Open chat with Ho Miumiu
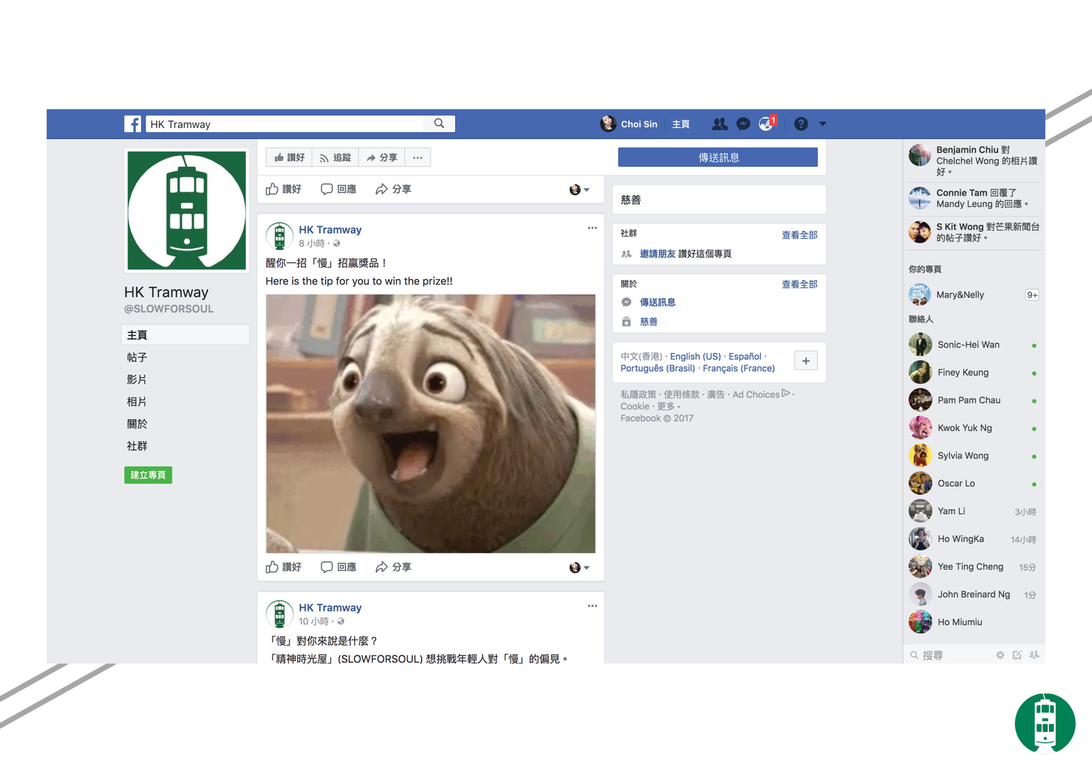The width and height of the screenshot is (1092, 772). point(974,622)
